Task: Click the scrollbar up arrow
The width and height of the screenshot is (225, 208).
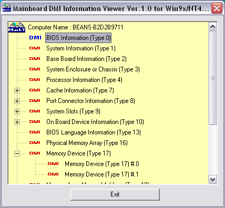Action: [x=213, y=27]
